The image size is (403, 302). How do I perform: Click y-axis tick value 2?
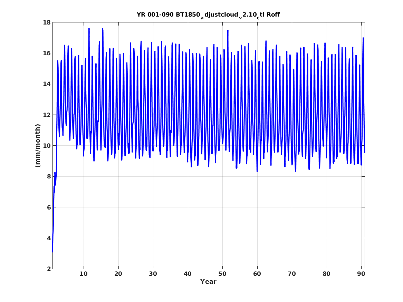pos(49,269)
